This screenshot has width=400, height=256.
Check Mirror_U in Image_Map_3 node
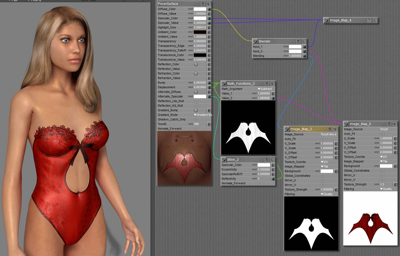(323, 180)
